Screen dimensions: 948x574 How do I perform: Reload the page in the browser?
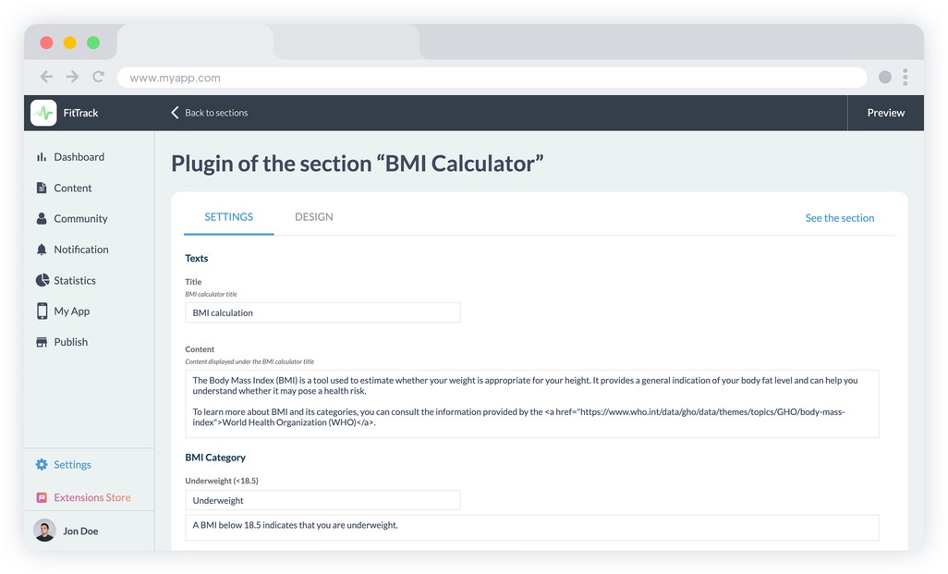98,78
